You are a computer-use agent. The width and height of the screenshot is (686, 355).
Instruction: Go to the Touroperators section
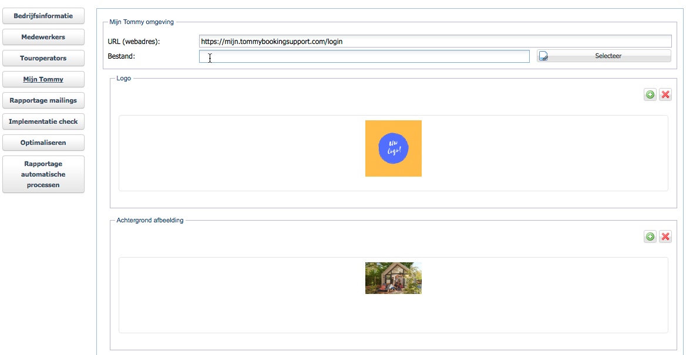[43, 58]
